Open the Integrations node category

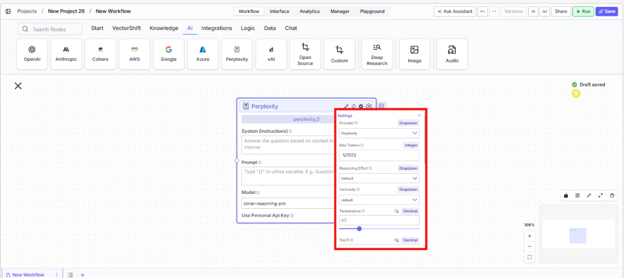point(217,28)
